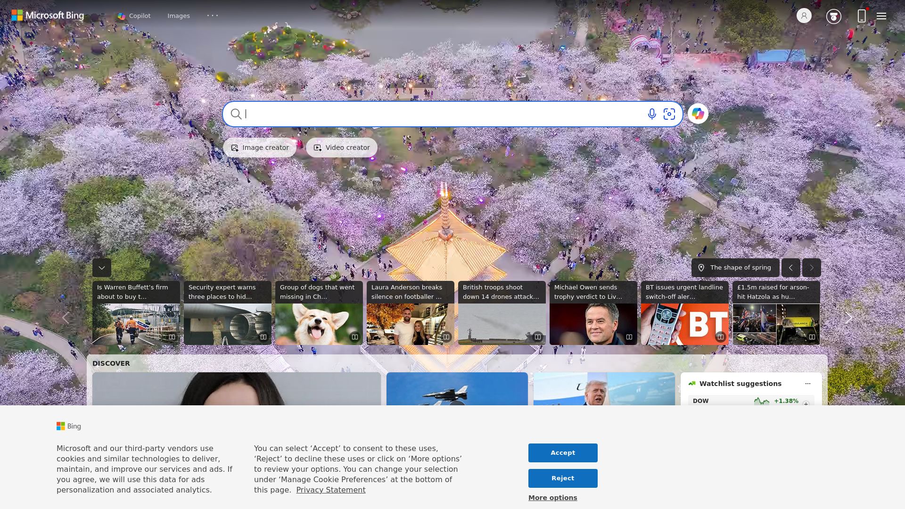Switch to the Images tab
Screen dimensions: 905x509
click(x=179, y=16)
